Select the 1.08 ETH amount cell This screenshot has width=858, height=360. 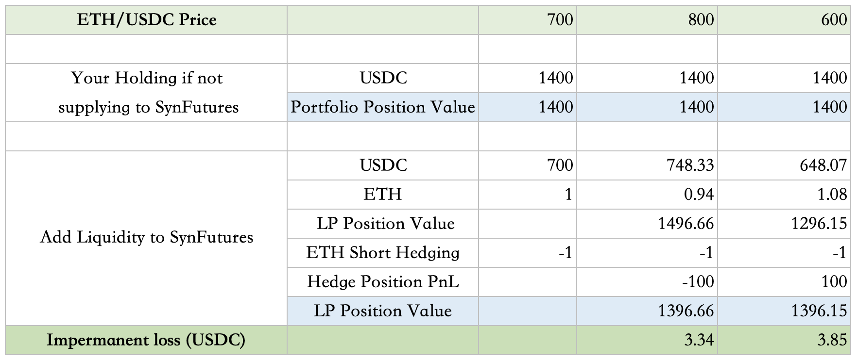[x=784, y=195]
